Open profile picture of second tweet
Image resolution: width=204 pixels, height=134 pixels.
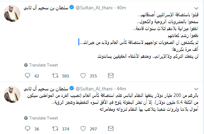coord(12,95)
